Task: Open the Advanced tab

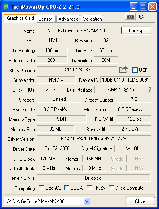Action: click(68, 19)
